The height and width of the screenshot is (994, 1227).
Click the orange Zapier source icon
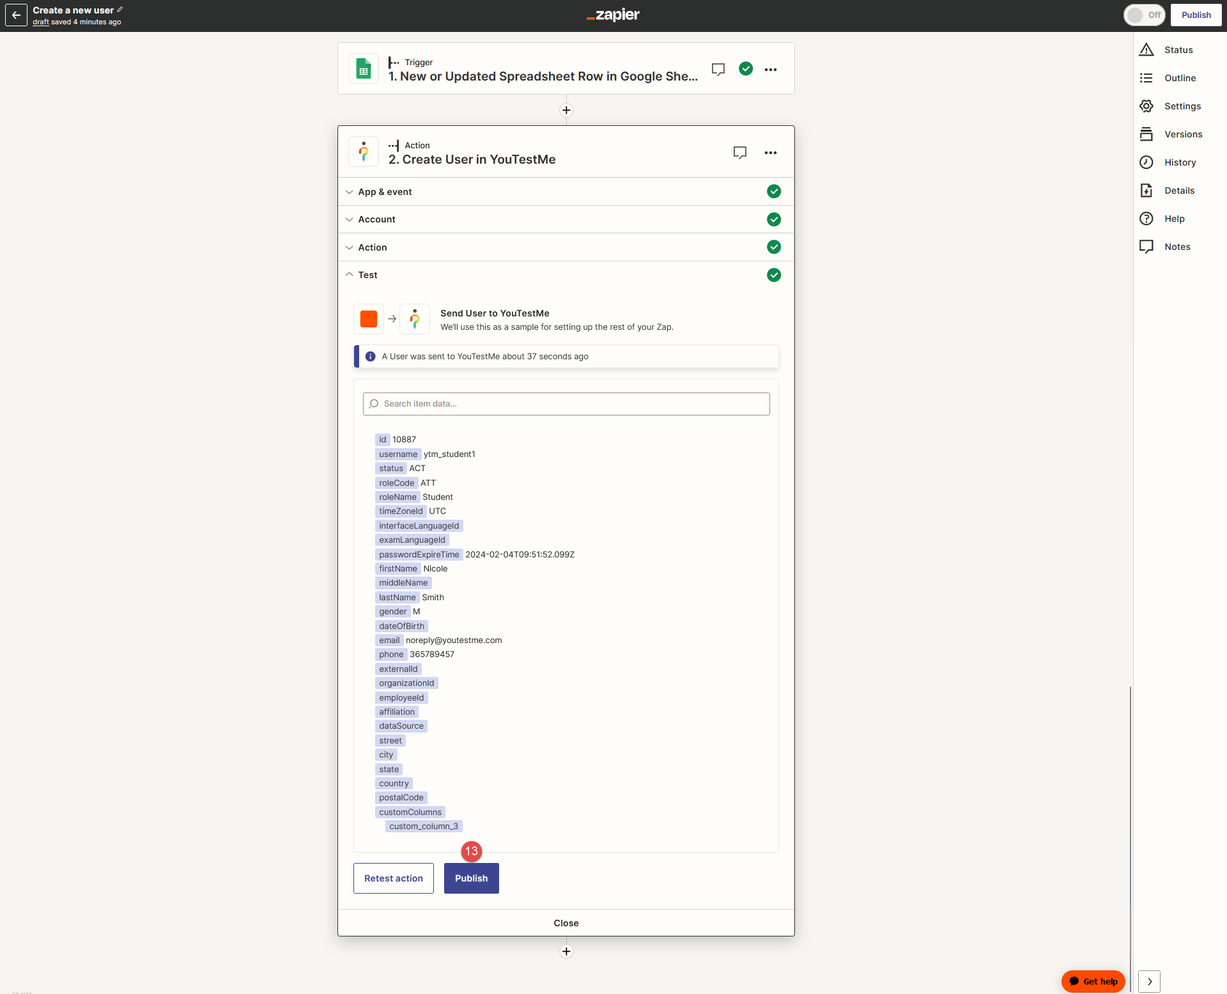[369, 318]
